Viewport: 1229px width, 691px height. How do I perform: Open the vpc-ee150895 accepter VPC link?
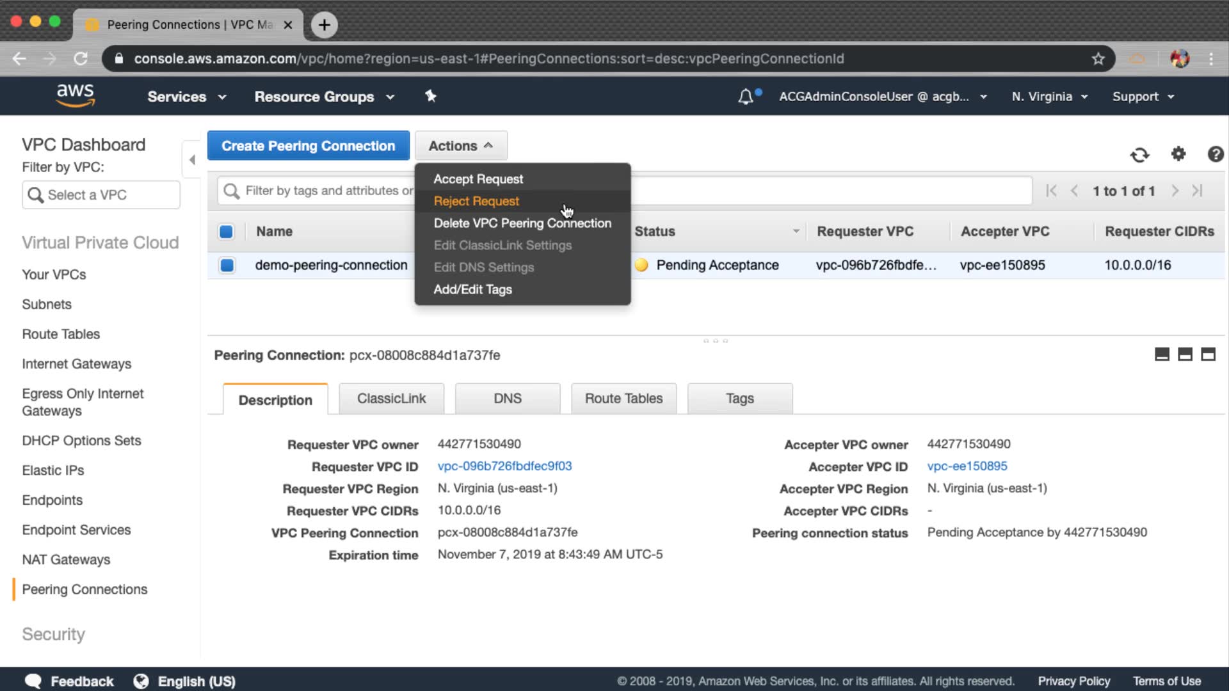[967, 466]
